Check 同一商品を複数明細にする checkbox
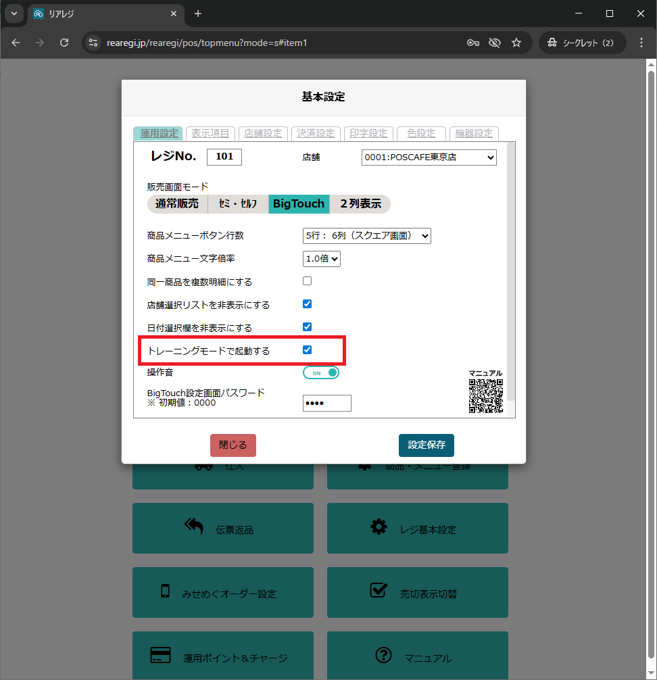Viewport: 657px width, 680px height. [x=307, y=281]
